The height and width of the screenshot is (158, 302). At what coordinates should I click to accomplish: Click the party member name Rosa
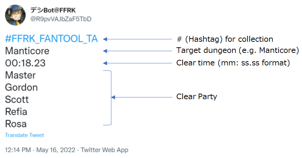coord(16,124)
